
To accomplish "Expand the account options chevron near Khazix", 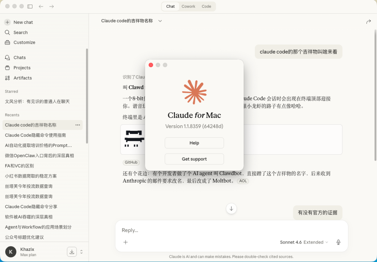I will click(x=81, y=252).
